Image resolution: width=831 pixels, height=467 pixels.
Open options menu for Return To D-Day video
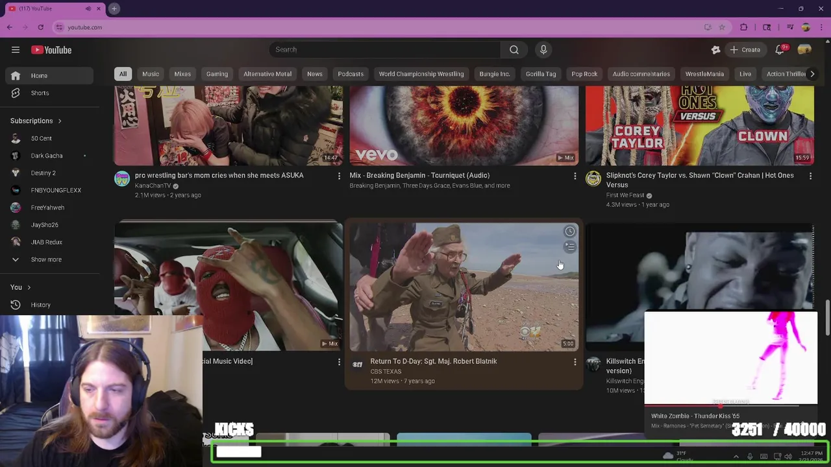tap(575, 362)
